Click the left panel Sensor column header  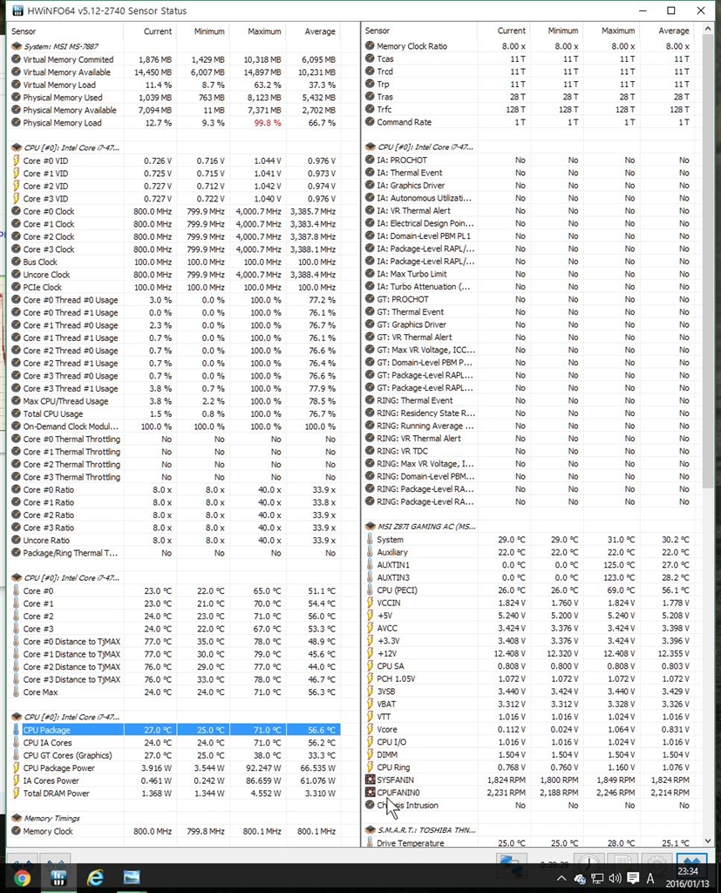[65, 31]
